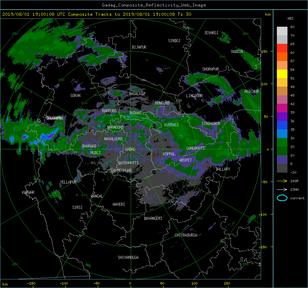Click the 'current' legend text
The image size is (308, 288).
[x=297, y=198]
